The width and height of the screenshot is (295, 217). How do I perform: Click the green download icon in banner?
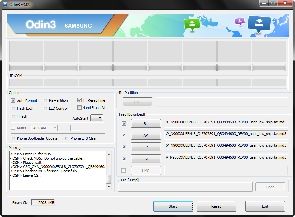click(192, 24)
